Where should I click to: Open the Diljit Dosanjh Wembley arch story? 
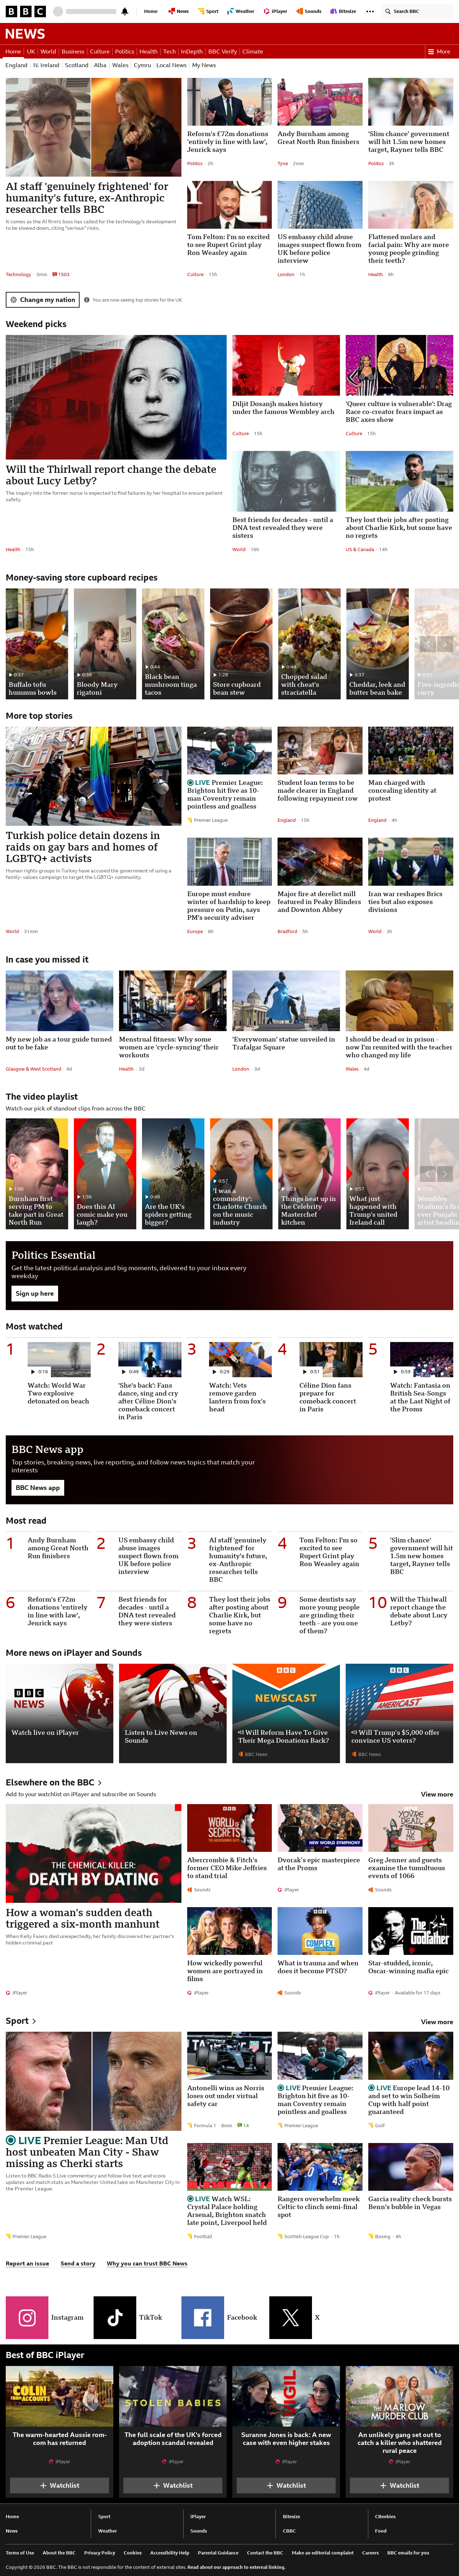283,407
